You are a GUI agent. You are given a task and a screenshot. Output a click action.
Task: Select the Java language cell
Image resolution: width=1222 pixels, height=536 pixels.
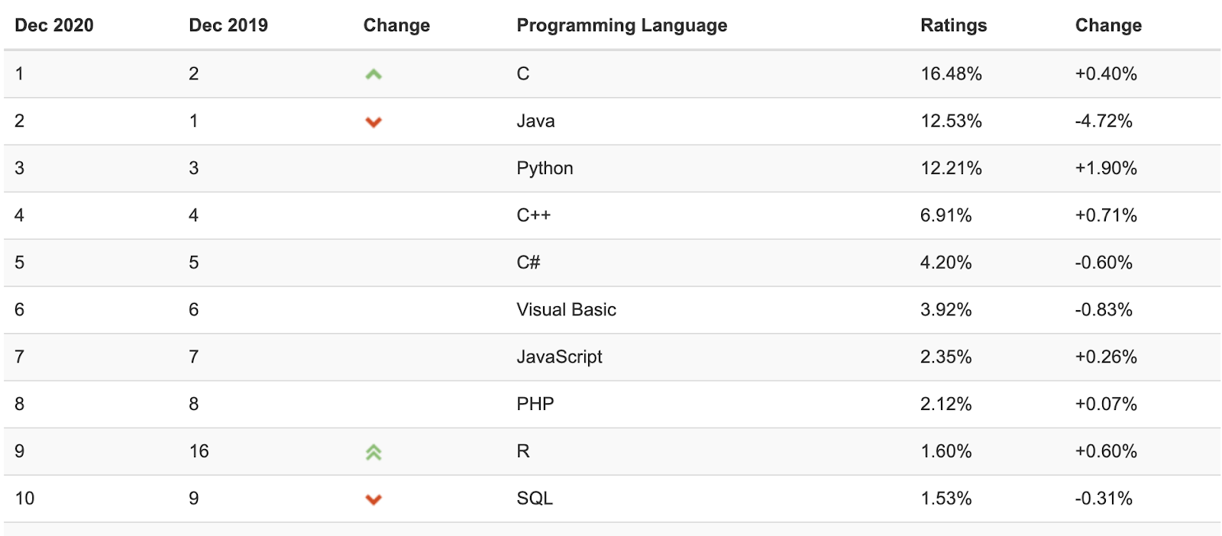point(535,121)
